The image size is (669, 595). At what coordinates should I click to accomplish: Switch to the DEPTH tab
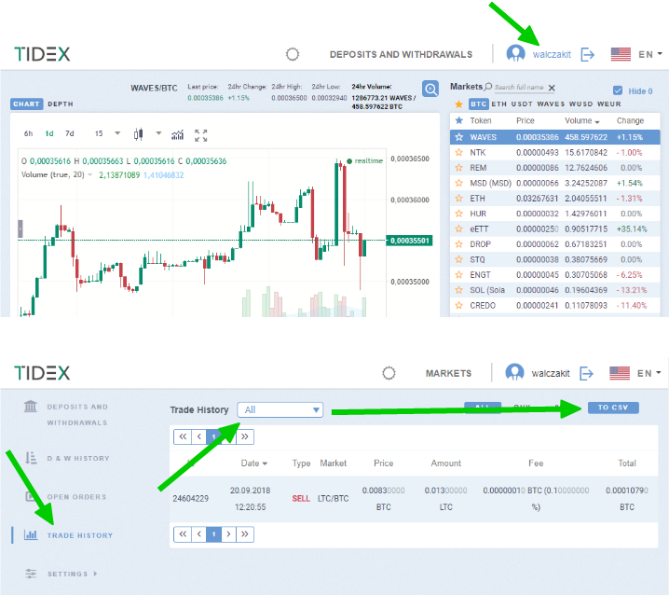(x=61, y=104)
